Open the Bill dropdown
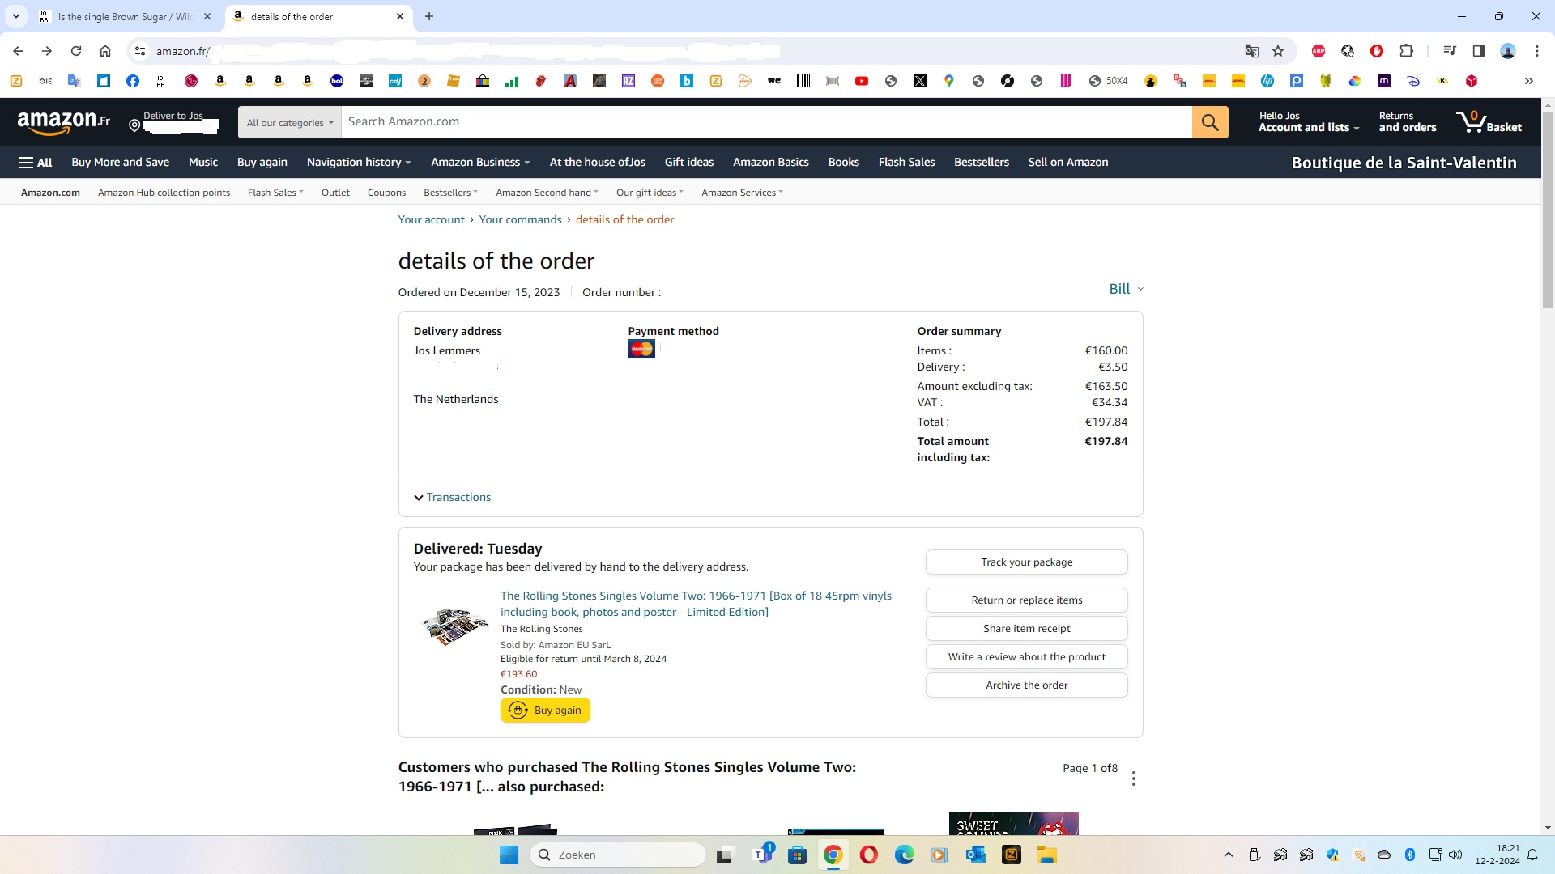 (1127, 289)
